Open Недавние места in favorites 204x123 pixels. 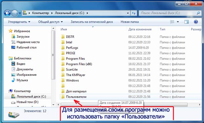28,42
